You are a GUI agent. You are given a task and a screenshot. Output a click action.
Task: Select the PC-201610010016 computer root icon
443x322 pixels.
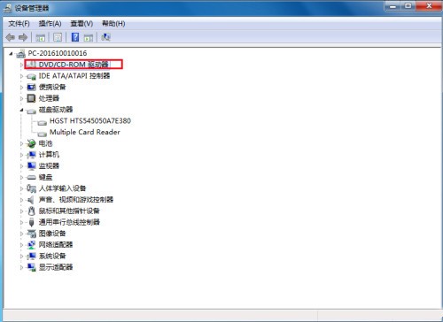click(x=20, y=54)
